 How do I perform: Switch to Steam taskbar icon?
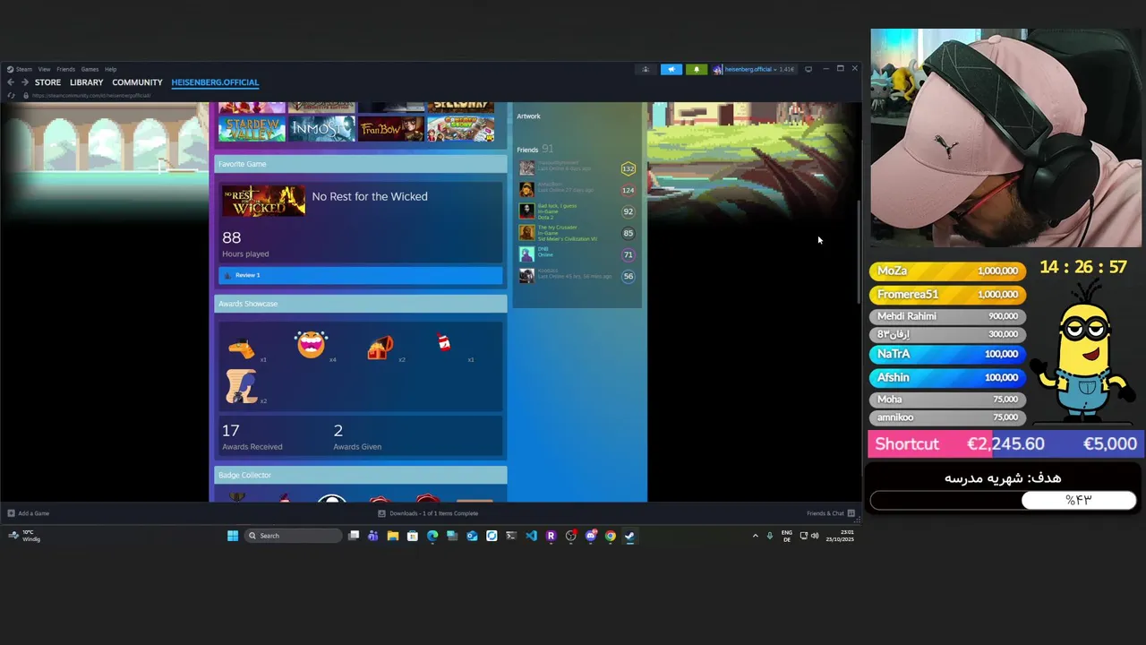click(629, 536)
